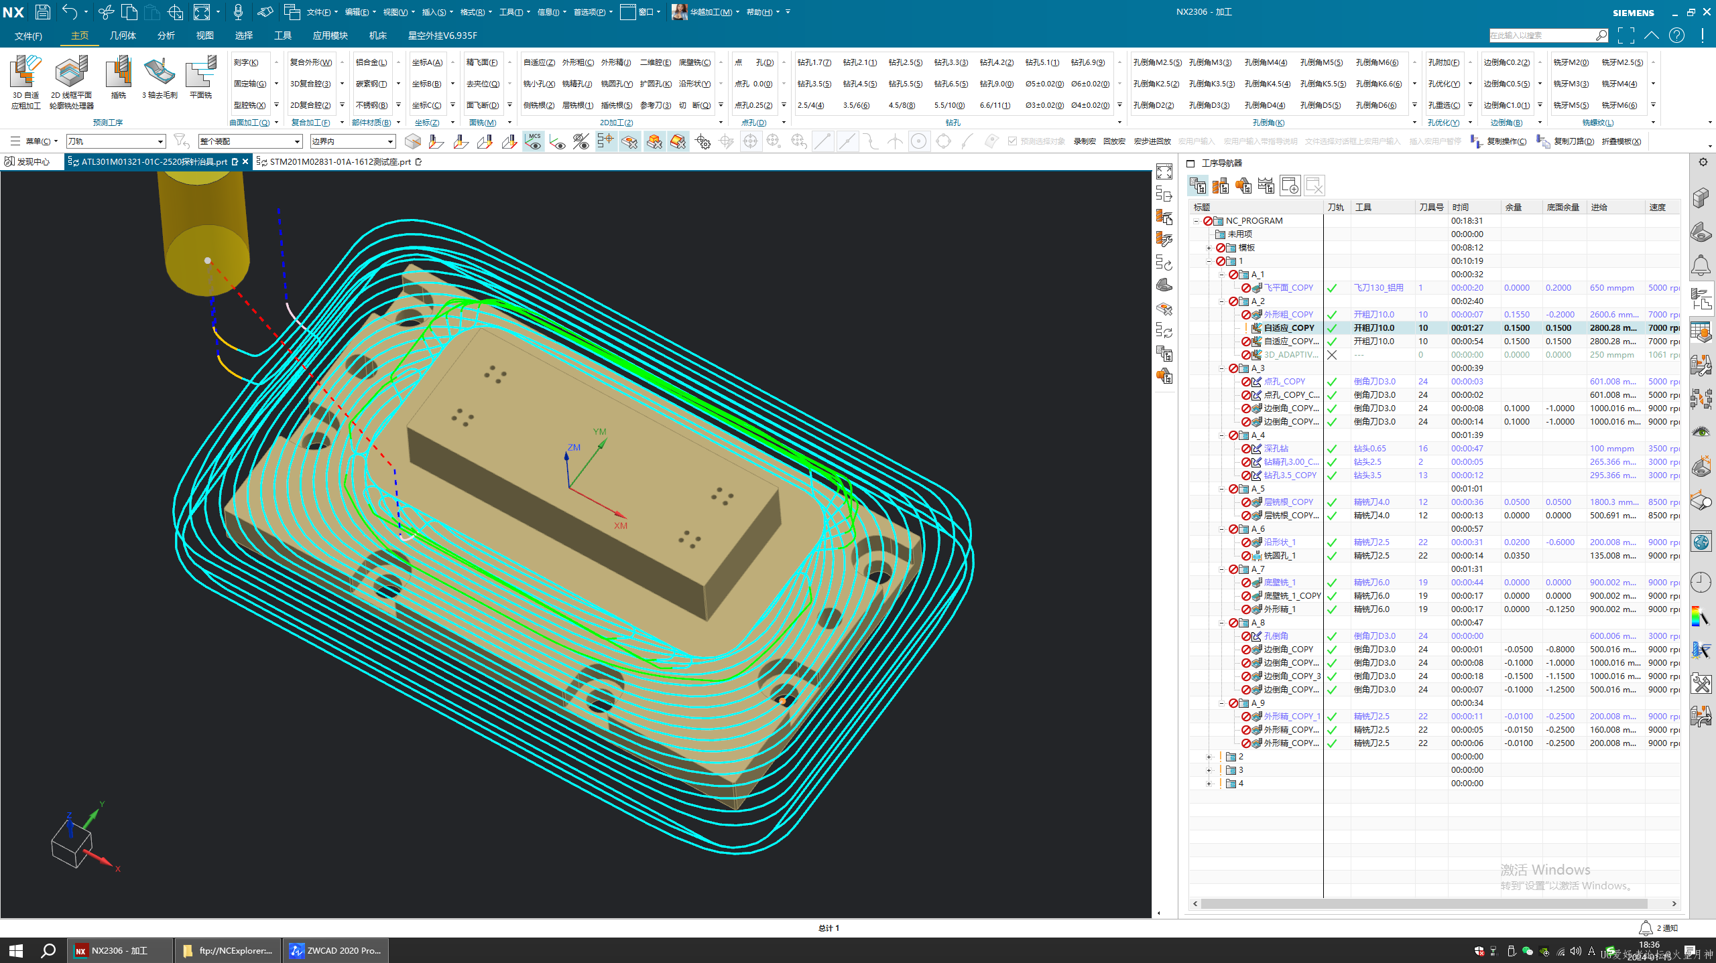1716x963 pixels.
Task: Click the add navigator filter icon
Action: pos(1290,186)
